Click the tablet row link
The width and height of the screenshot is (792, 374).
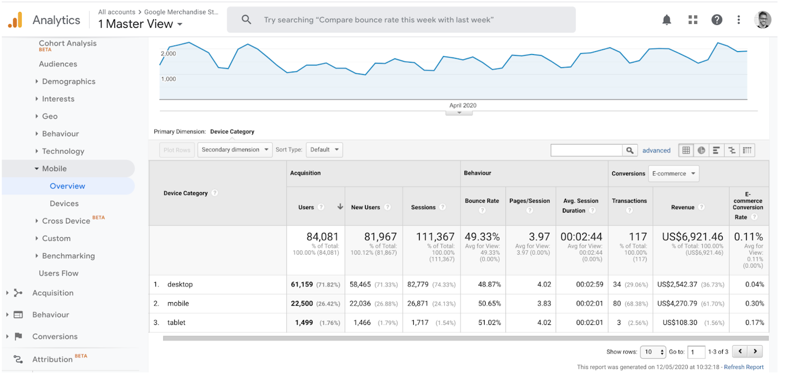tap(176, 322)
